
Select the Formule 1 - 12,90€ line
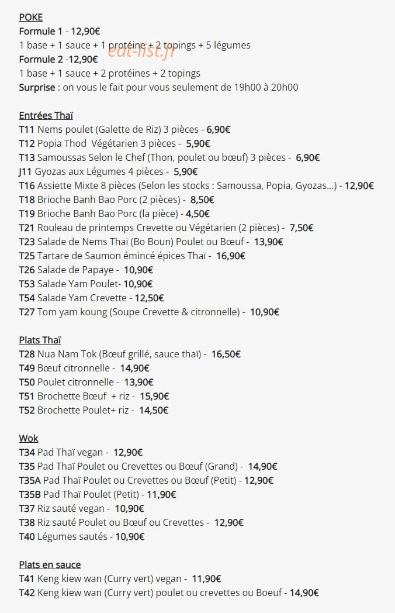coord(60,31)
